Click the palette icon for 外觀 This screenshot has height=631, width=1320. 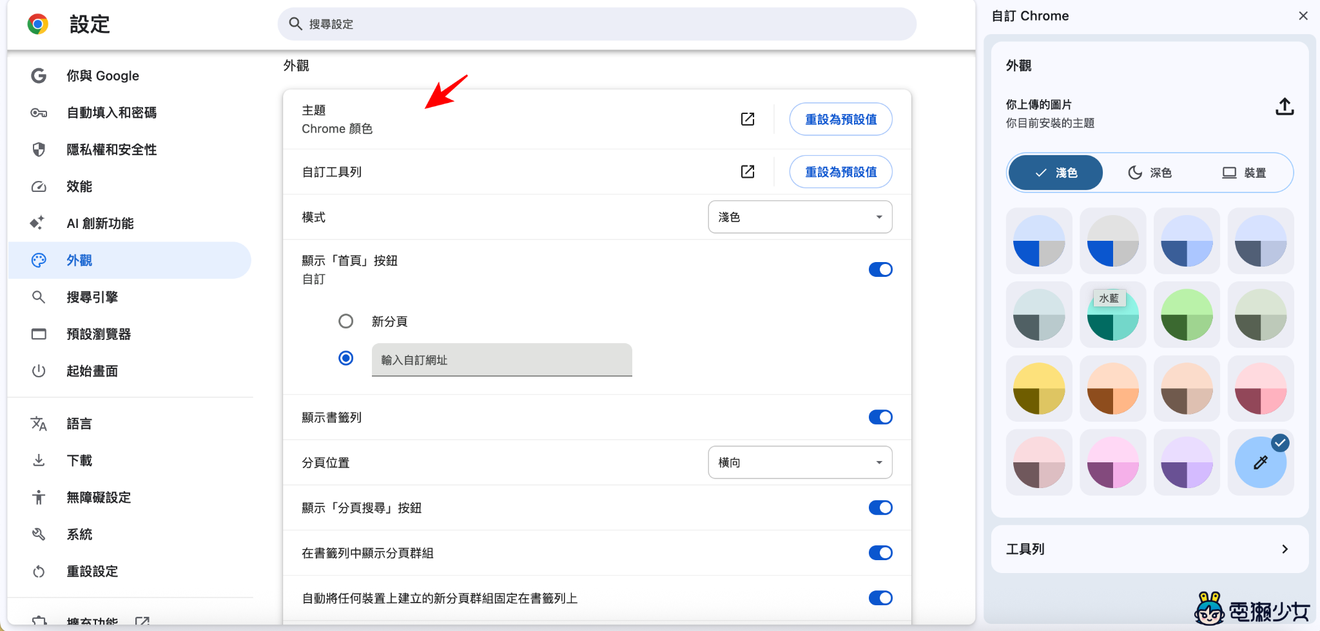point(39,260)
